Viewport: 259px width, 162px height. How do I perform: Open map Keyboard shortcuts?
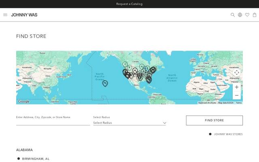point(207,103)
